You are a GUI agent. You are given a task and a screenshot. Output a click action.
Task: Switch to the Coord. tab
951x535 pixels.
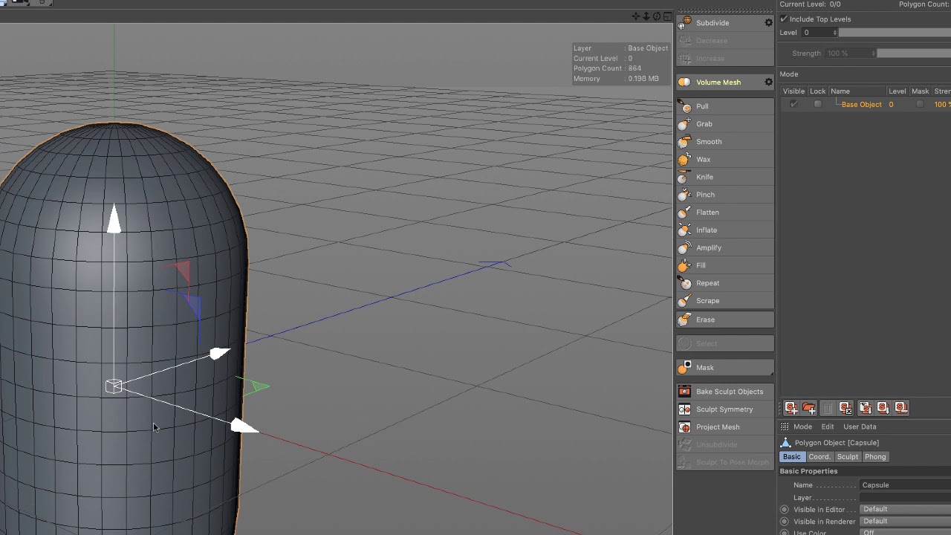coord(819,457)
